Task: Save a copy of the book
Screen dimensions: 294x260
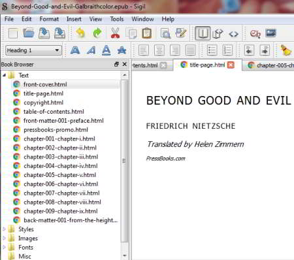Action: (x=59, y=33)
